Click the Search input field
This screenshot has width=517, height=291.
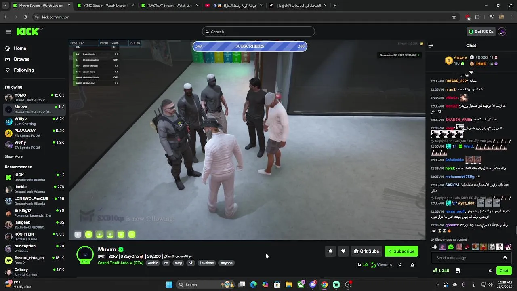258,32
